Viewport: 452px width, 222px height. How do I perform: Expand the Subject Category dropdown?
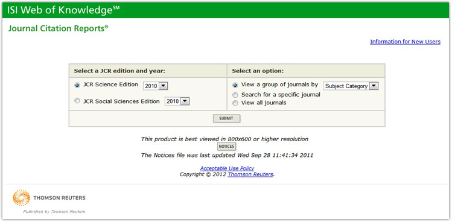click(351, 86)
